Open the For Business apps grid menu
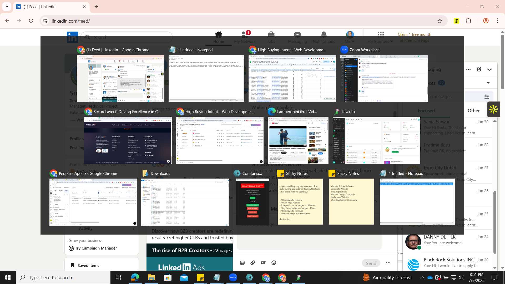The width and height of the screenshot is (505, 284). click(x=380, y=37)
